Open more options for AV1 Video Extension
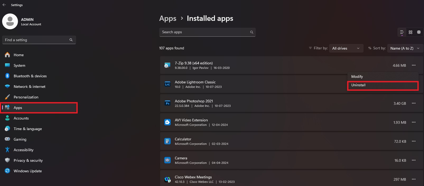Viewport: 424px width, 186px height. pyautogui.click(x=414, y=122)
